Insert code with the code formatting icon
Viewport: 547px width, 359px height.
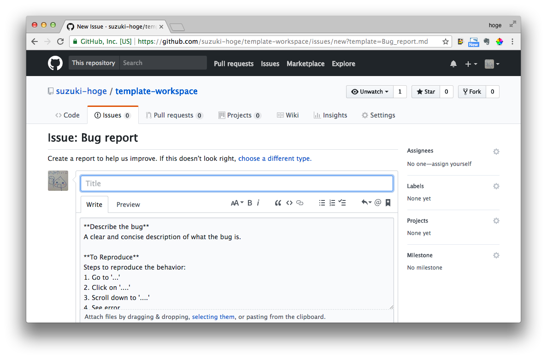click(289, 203)
